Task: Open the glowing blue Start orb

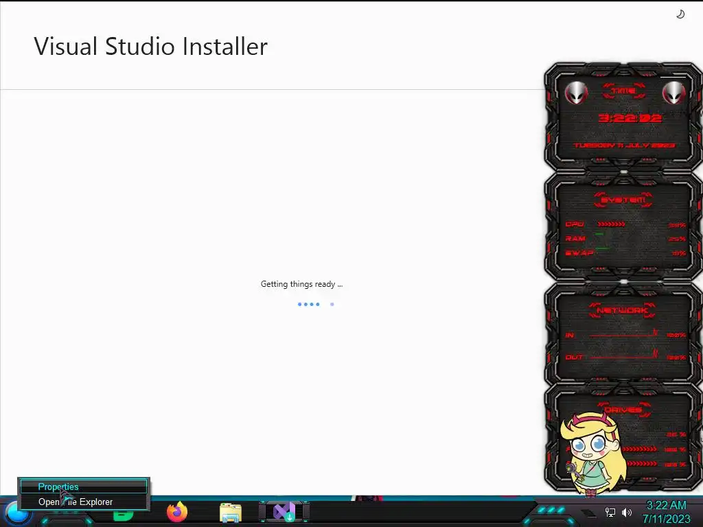Action: click(x=17, y=513)
